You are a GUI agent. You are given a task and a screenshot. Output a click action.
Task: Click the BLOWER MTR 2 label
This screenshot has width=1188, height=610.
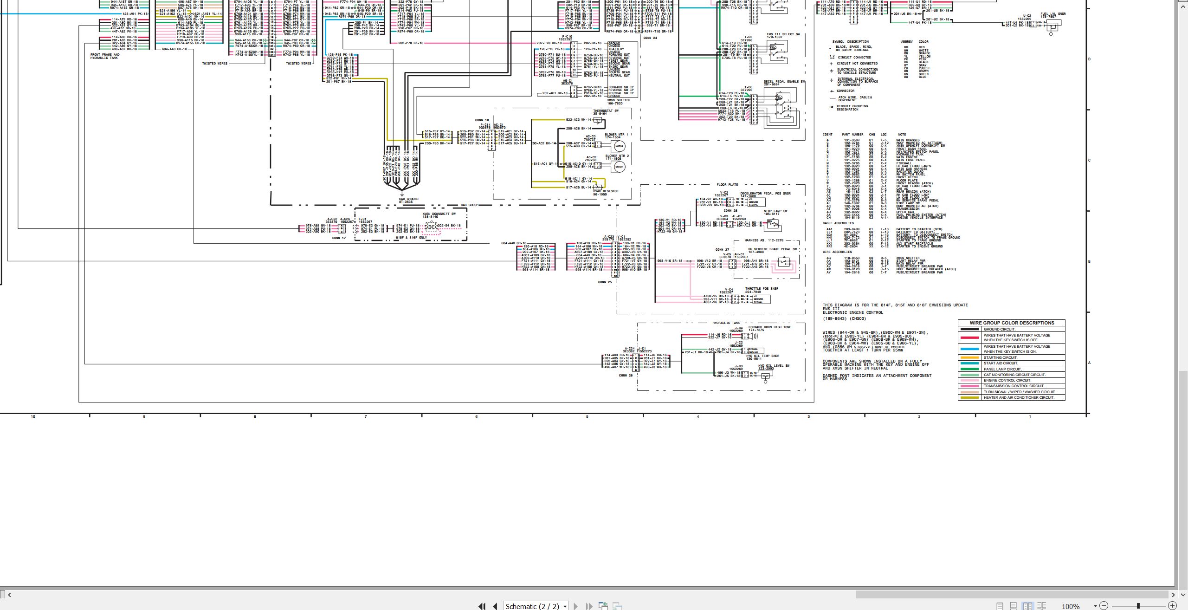point(617,156)
